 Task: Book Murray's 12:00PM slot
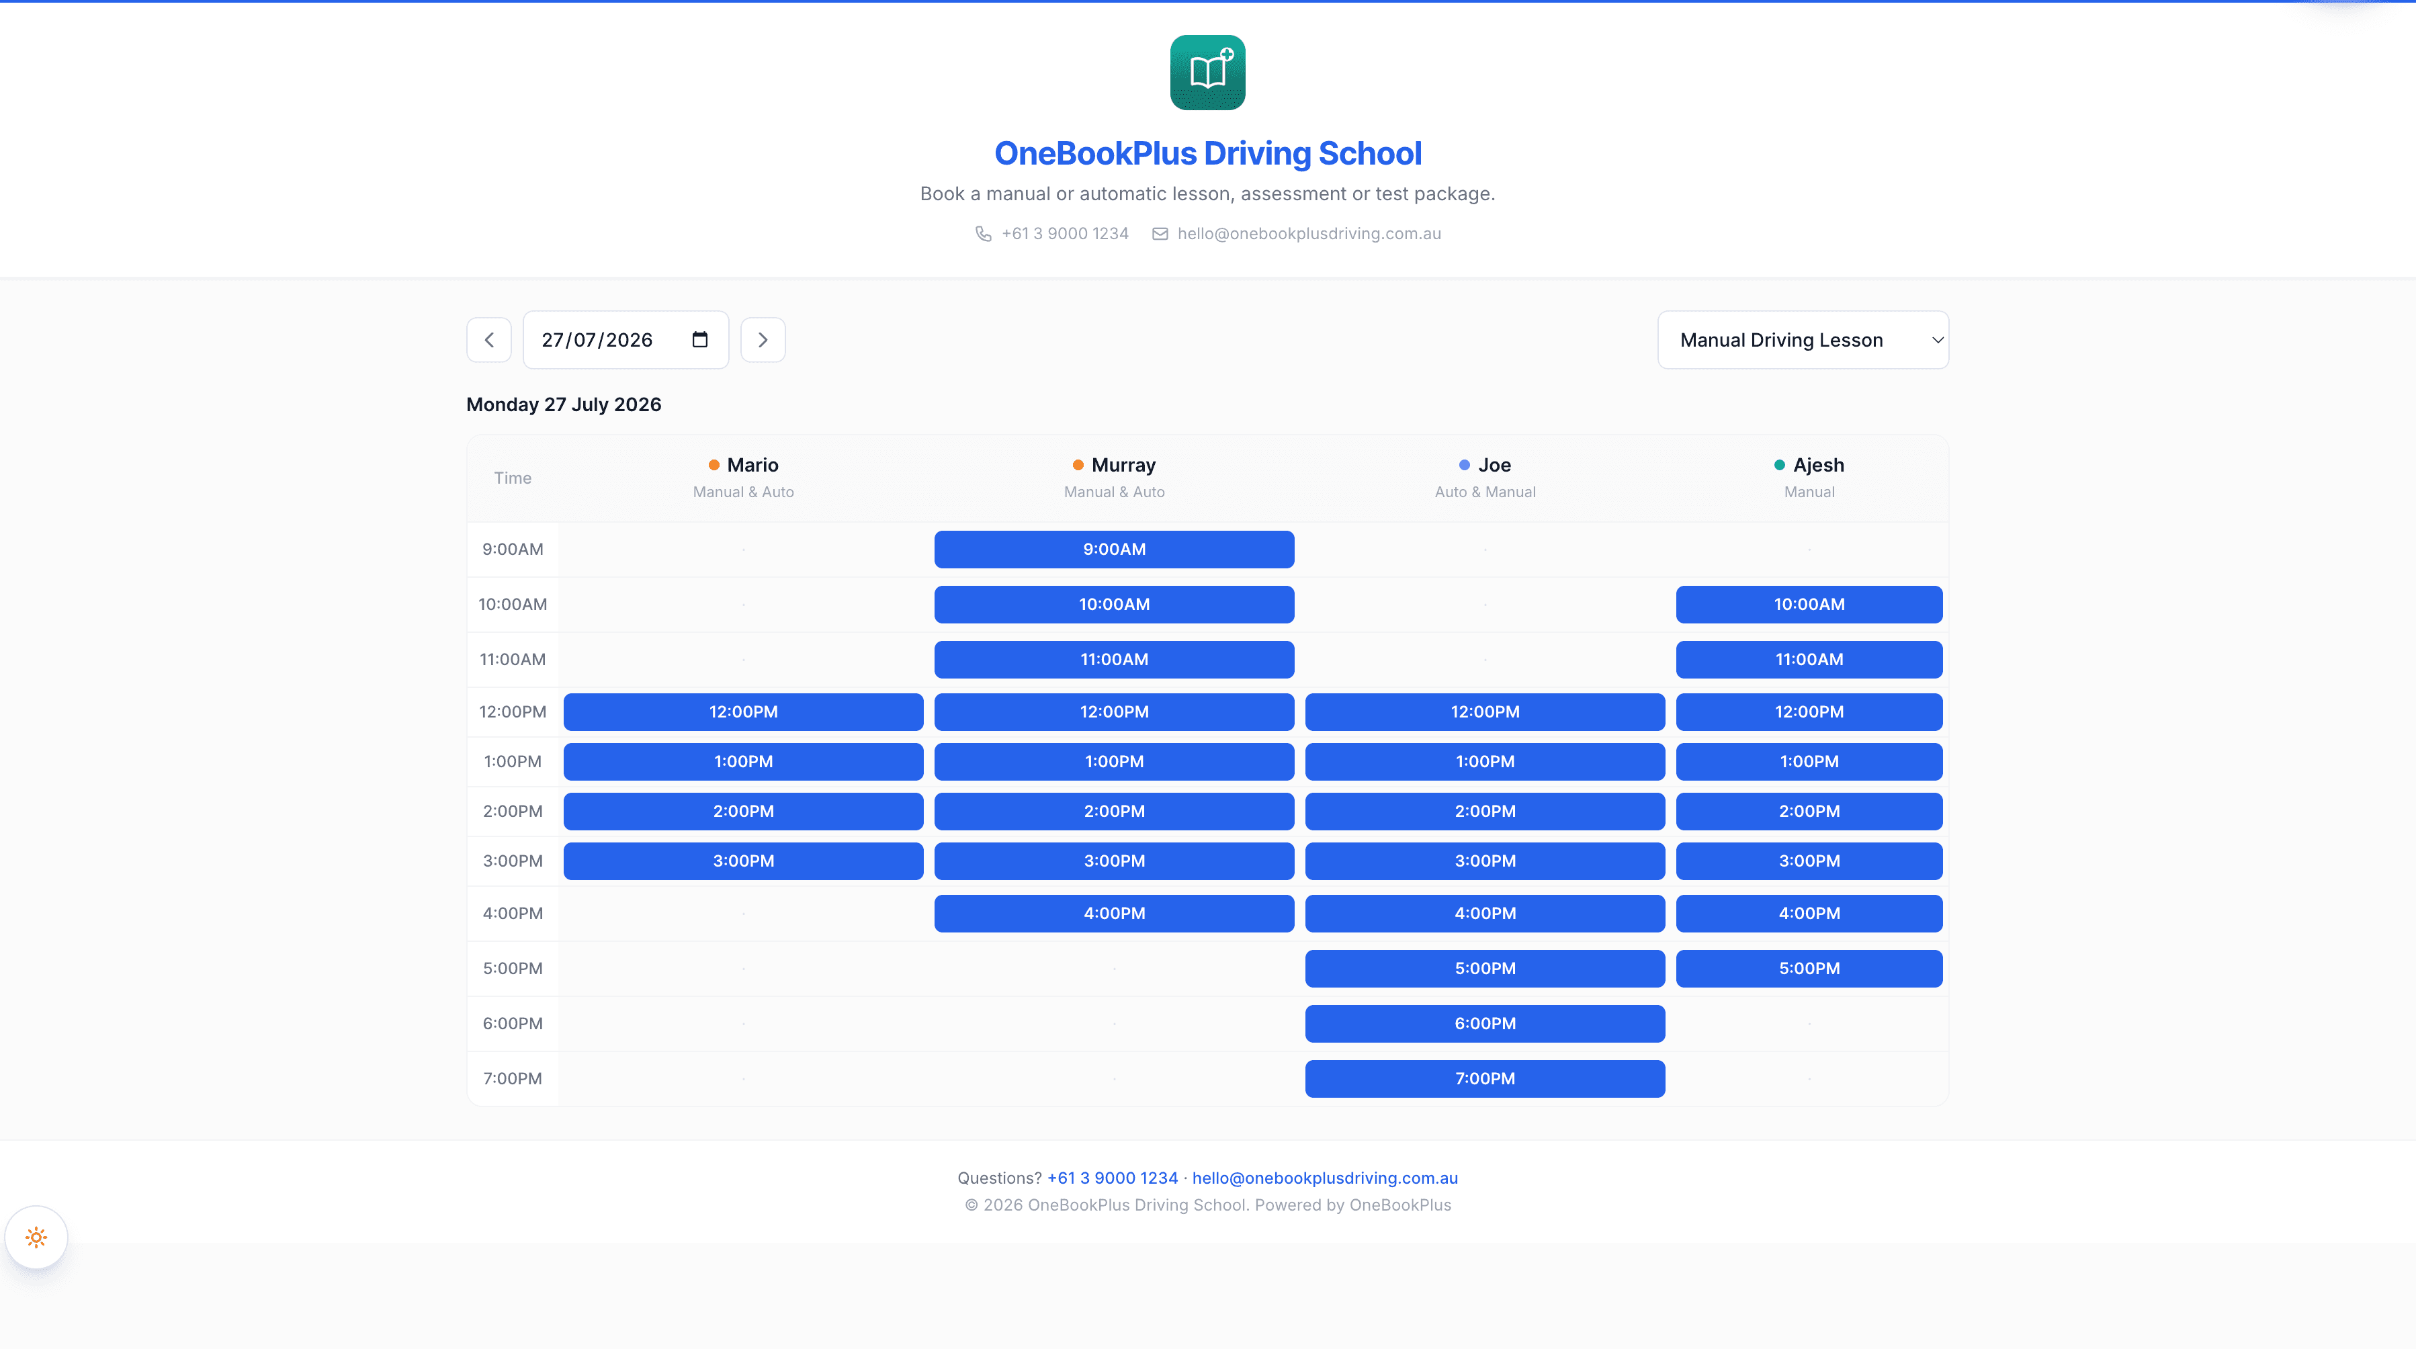tap(1114, 712)
